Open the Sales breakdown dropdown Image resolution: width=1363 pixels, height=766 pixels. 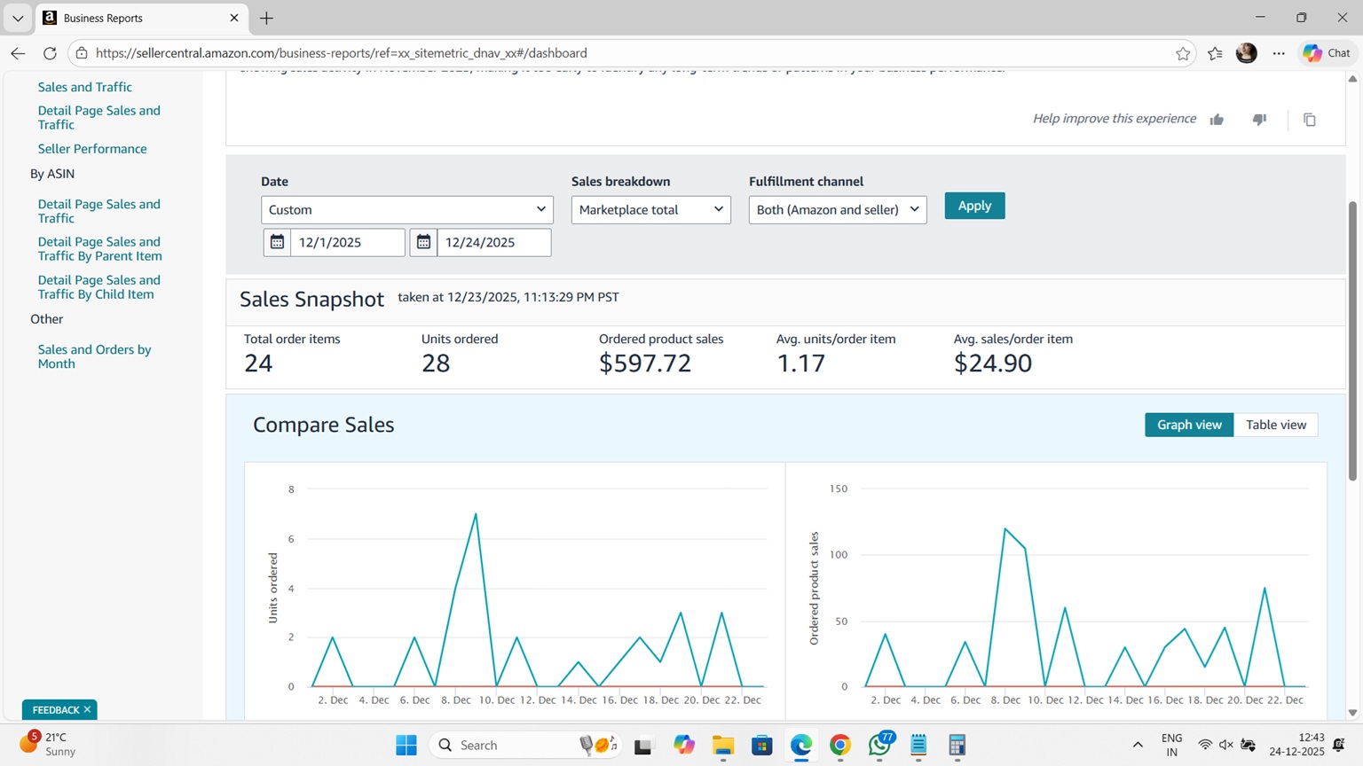pyautogui.click(x=650, y=210)
